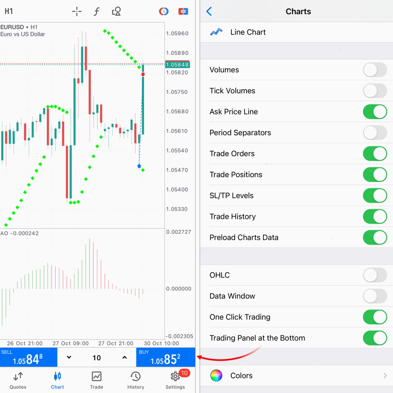This screenshot has width=393, height=393.
Task: Select the crosshair tool icon
Action: (77, 11)
